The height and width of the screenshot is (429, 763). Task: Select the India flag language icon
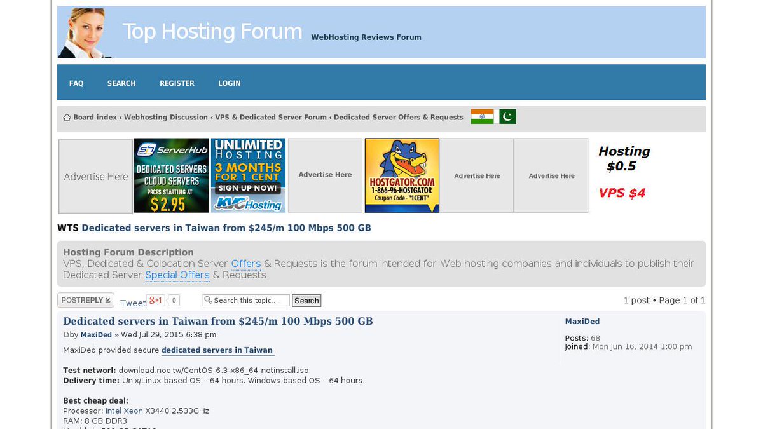coord(482,116)
